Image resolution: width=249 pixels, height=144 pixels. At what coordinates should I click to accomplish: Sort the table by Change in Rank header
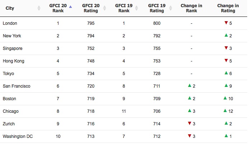pos(191,8)
